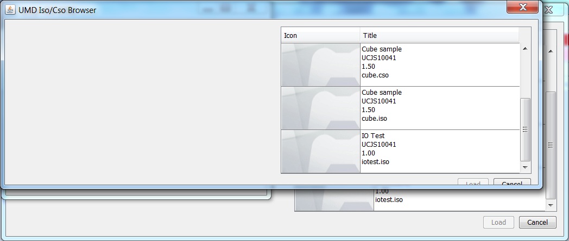Select the cube.iso thumbnail icon
569x241 pixels.
[x=321, y=108]
